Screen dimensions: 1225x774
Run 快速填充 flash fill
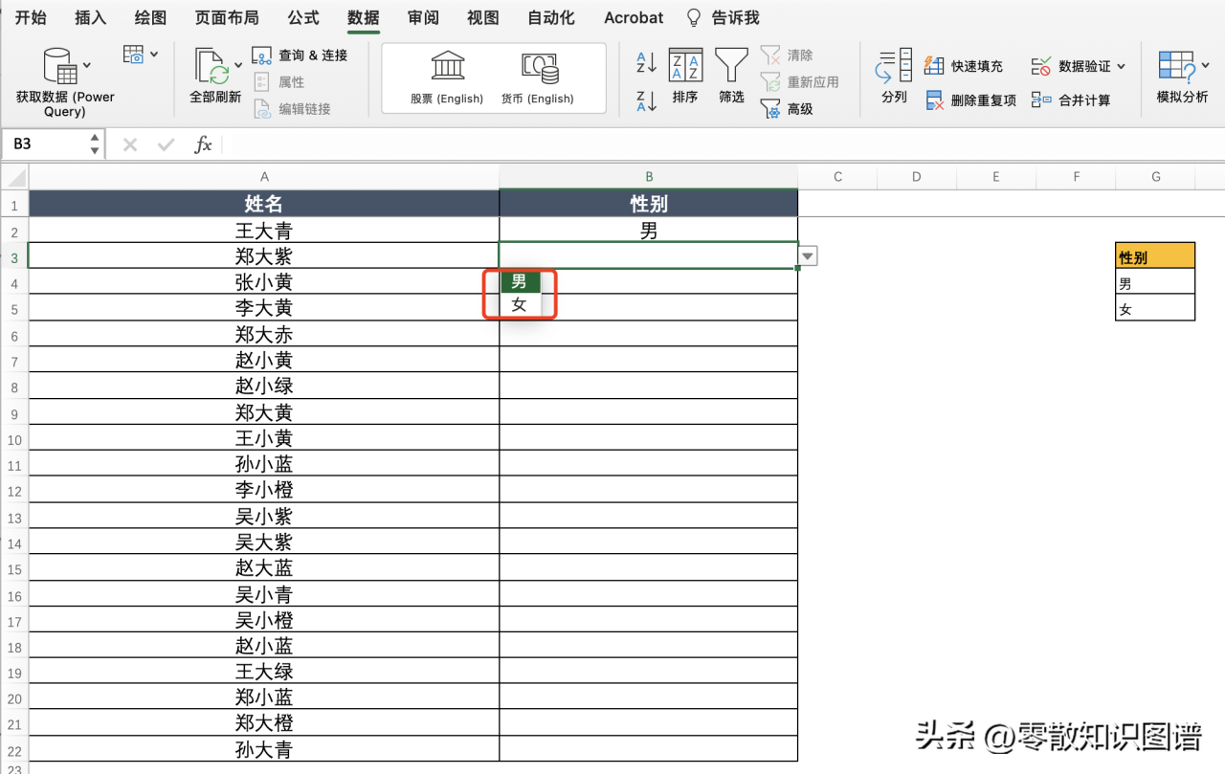[964, 66]
